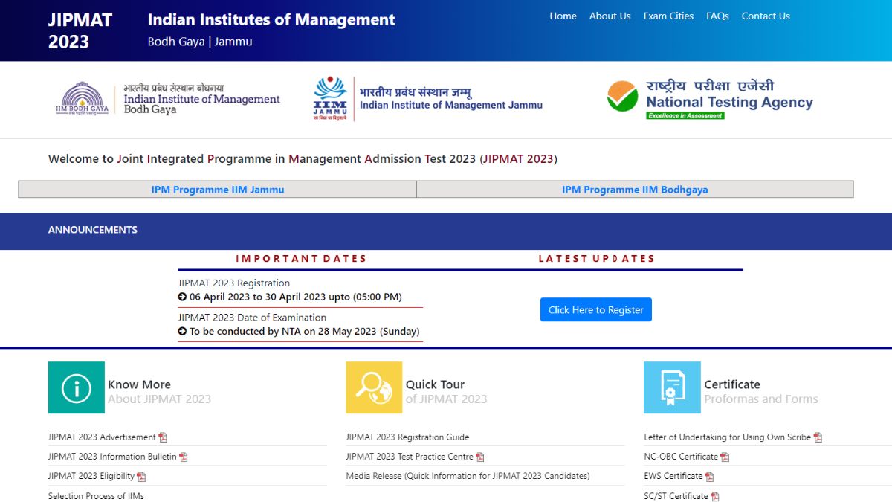
Task: Click the yellow Quick Tour globe-search icon
Action: point(374,387)
